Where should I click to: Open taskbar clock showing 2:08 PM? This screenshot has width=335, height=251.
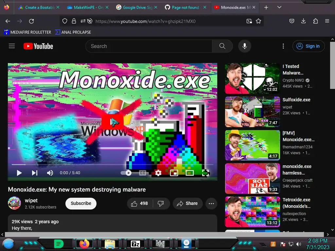pyautogui.click(x=317, y=244)
